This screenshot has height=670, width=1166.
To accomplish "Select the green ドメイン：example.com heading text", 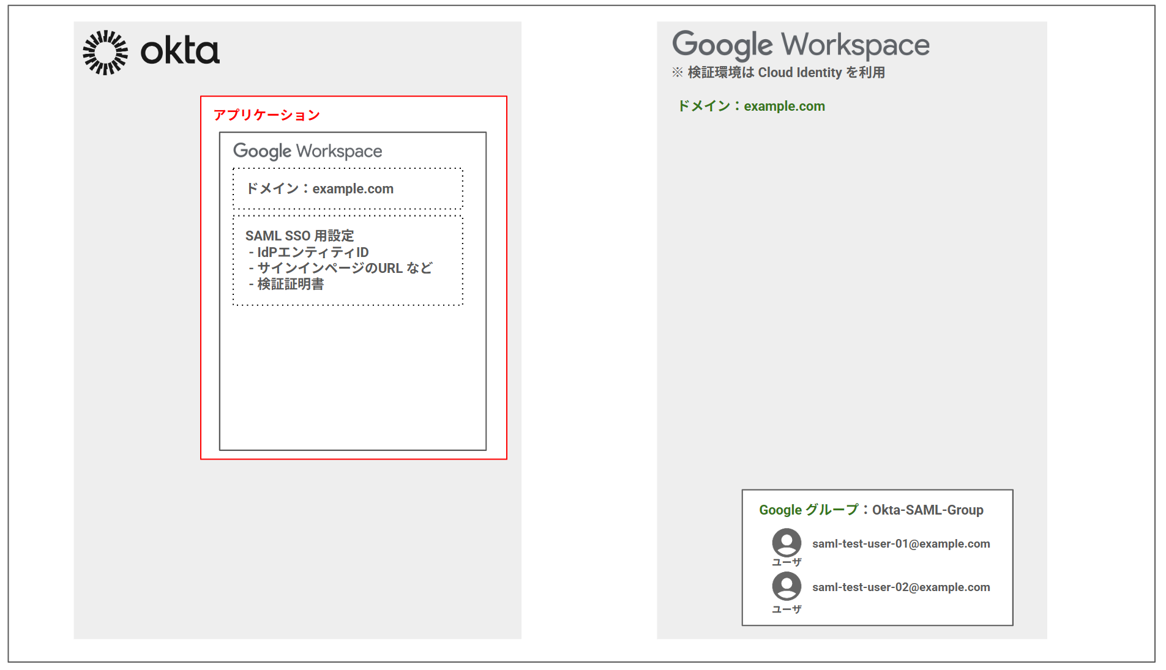I will (x=751, y=106).
